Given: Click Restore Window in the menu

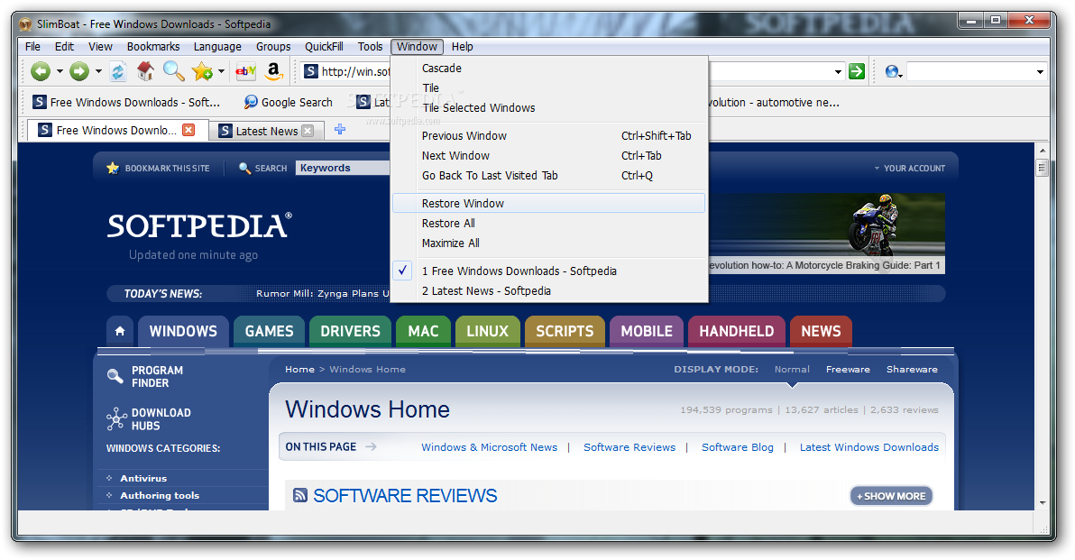Looking at the screenshot, I should [549, 203].
